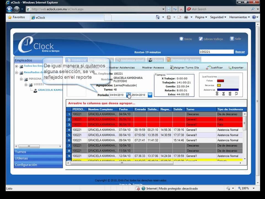Click the IE Forward navigation arrow

[17, 9]
